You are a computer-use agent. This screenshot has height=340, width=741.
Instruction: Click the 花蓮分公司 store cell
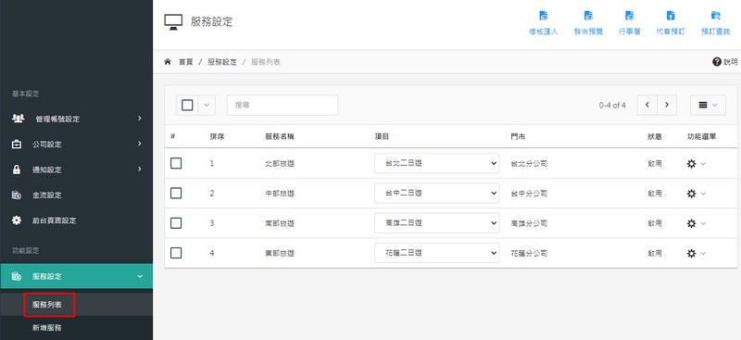pyautogui.click(x=529, y=254)
